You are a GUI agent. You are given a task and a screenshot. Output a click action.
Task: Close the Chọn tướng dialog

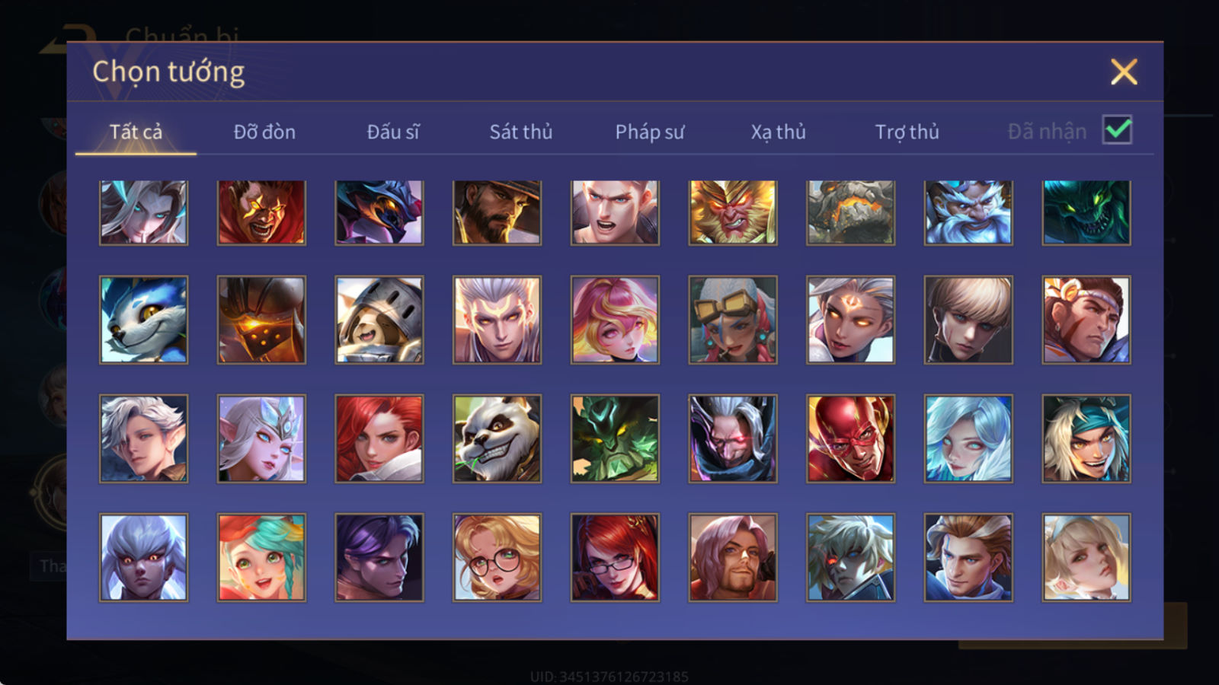click(1124, 72)
